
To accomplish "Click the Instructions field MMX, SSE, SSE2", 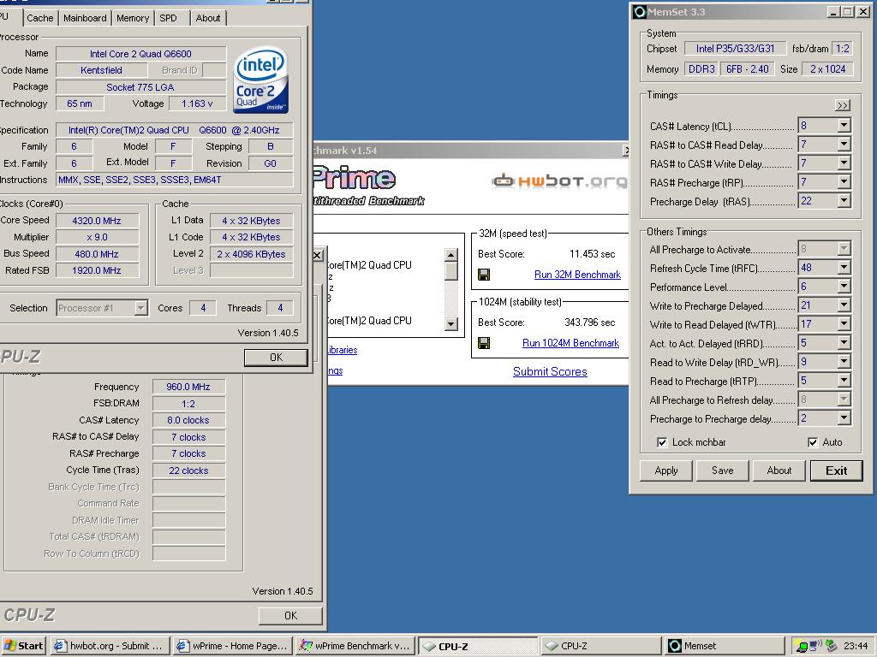I will point(175,180).
